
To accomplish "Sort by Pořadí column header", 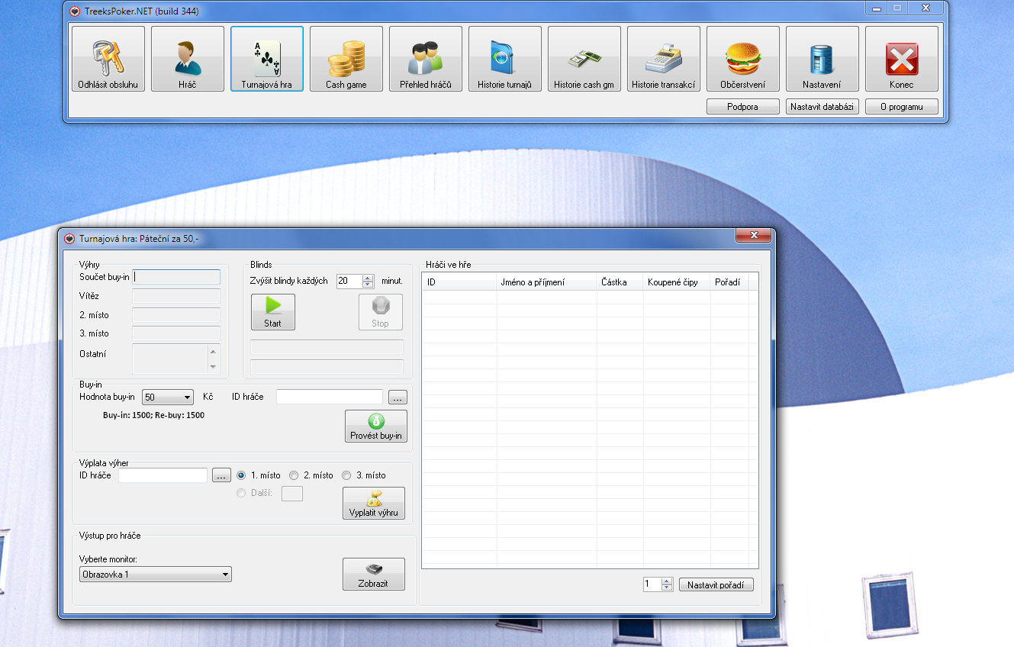I will click(729, 282).
